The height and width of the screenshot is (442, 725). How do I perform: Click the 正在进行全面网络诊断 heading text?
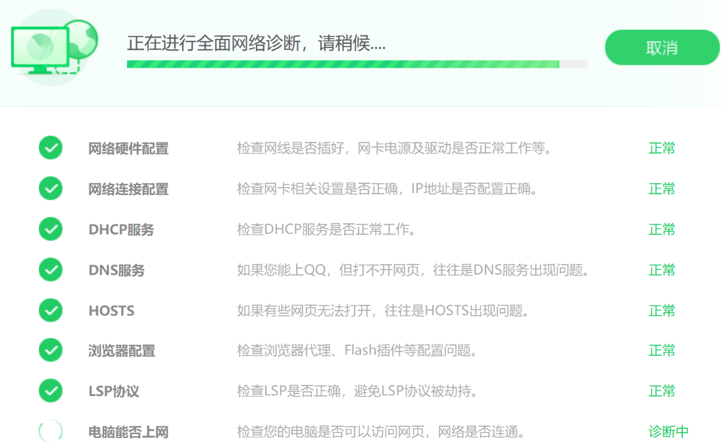256,43
